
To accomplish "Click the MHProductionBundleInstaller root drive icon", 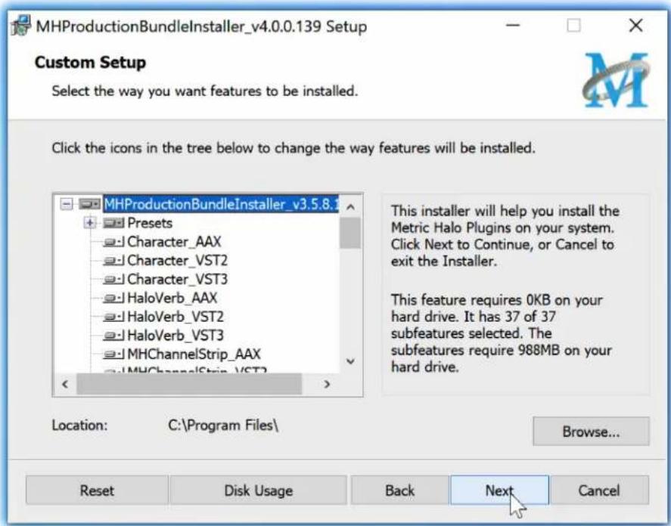I will [90, 204].
